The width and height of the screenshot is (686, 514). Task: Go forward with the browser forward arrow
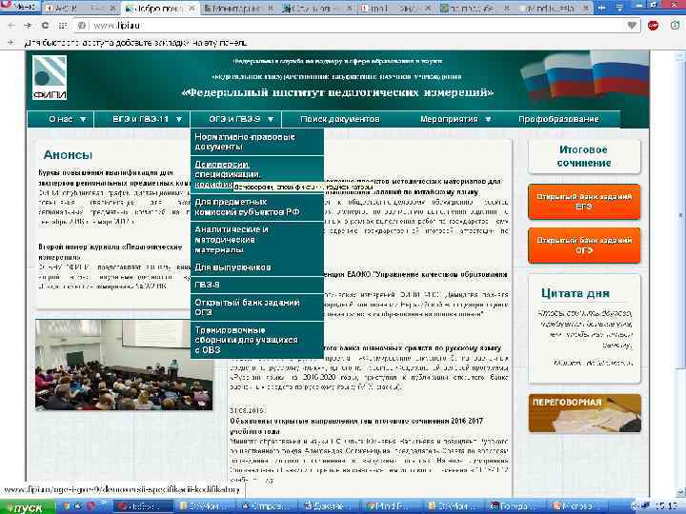coord(28,26)
